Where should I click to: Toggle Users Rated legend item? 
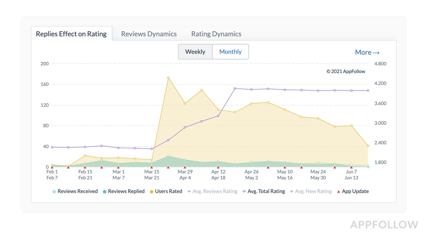pyautogui.click(x=166, y=192)
